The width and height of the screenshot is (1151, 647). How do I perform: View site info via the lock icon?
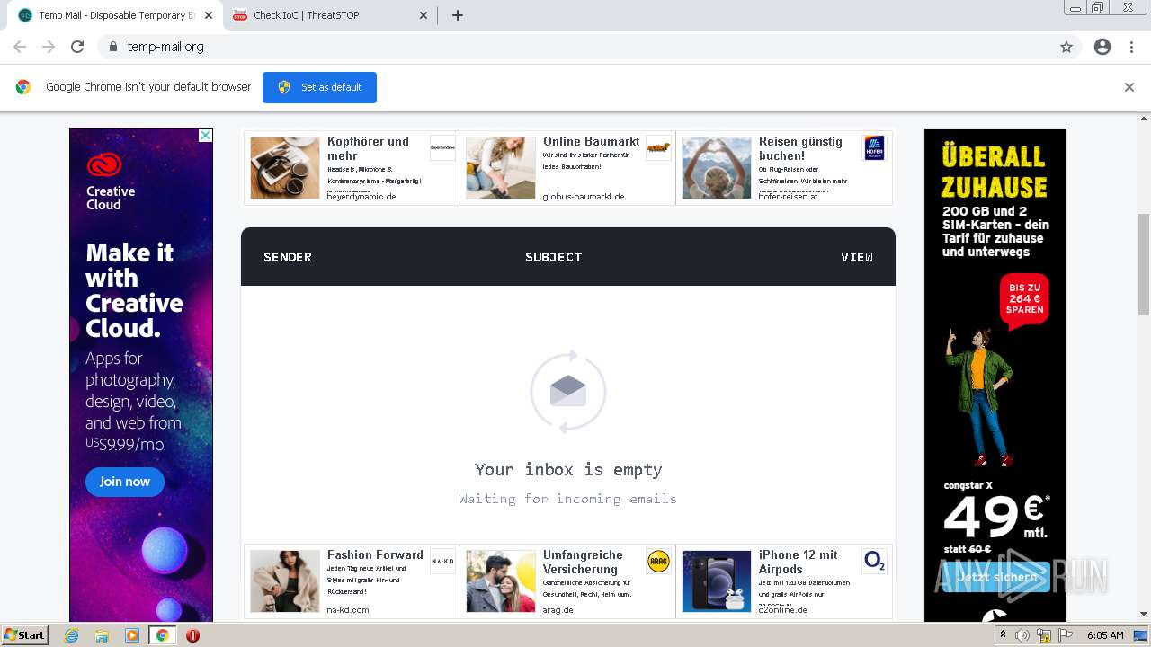pyautogui.click(x=112, y=47)
